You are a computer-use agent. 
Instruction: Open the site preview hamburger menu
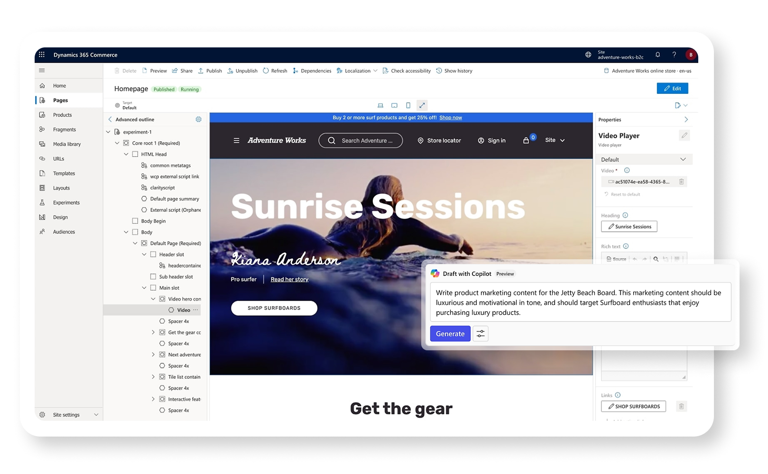pos(236,140)
